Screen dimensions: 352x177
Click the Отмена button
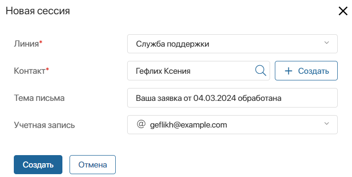92,165
